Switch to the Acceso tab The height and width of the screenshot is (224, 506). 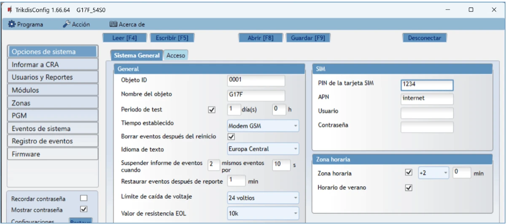pos(176,55)
